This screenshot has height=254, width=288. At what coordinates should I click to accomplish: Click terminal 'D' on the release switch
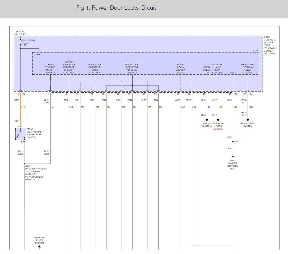pos(18,126)
